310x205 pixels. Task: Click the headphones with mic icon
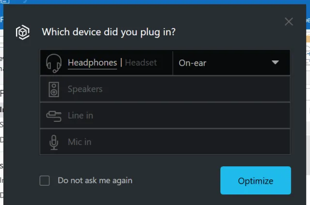pyautogui.click(x=53, y=63)
